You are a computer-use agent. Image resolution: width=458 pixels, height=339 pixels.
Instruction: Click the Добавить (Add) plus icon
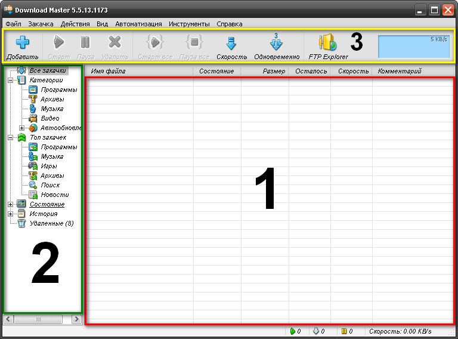click(x=23, y=42)
